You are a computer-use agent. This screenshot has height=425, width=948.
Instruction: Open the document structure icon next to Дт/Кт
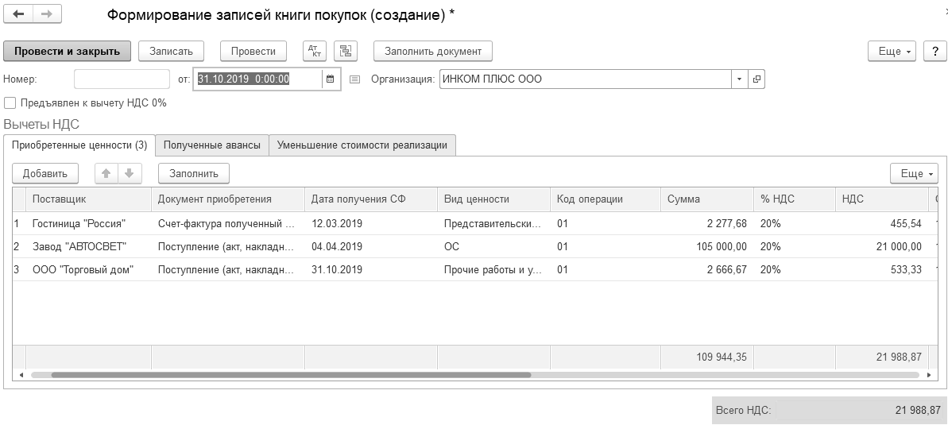click(x=345, y=51)
